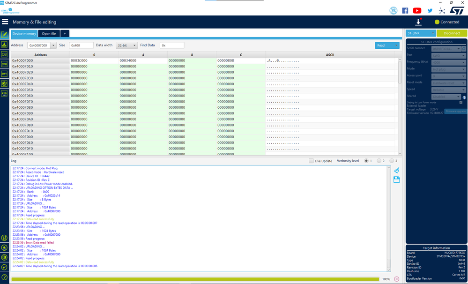Cancel progress with the red X icon
468x284 pixels.
click(396, 279)
